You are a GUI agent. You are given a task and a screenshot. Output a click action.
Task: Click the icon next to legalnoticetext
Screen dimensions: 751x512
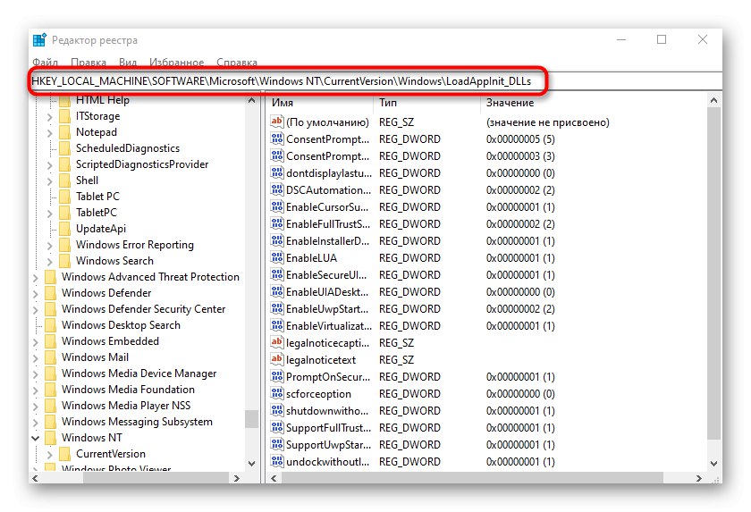click(277, 359)
